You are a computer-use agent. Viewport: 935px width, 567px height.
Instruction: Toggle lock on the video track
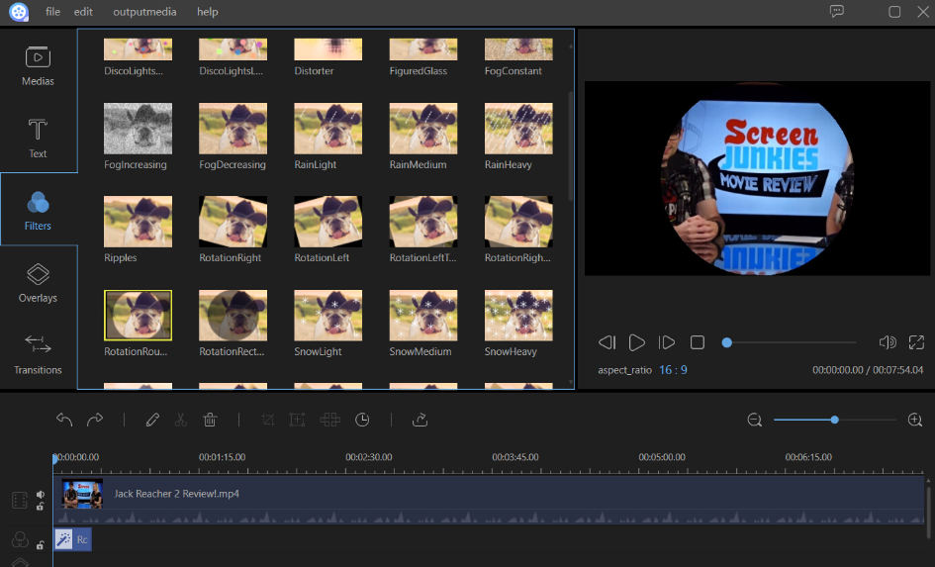[x=40, y=507]
